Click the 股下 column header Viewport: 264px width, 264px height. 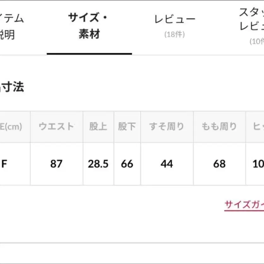[x=127, y=127]
